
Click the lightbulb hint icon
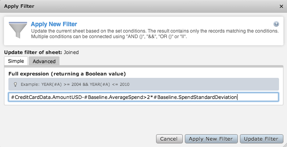(x=16, y=84)
